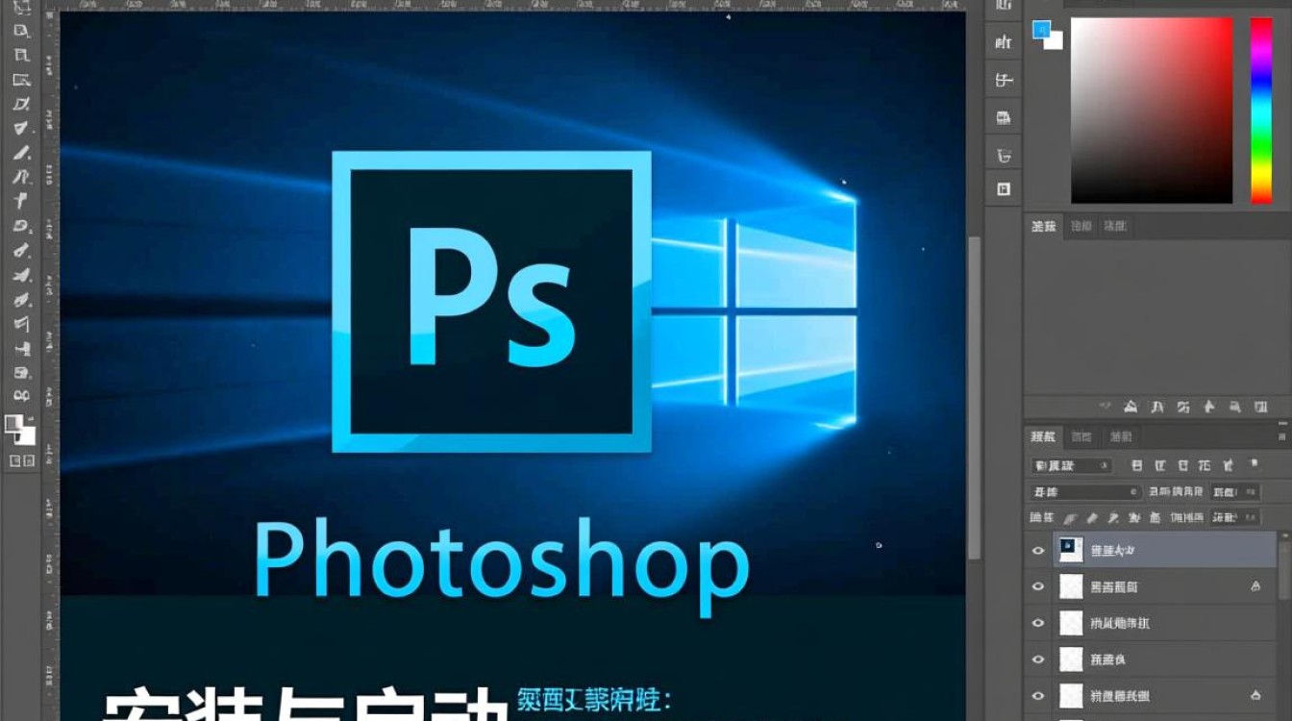Click the thumbnail of the selected top layer
This screenshot has width=1292, height=721.
[1071, 550]
